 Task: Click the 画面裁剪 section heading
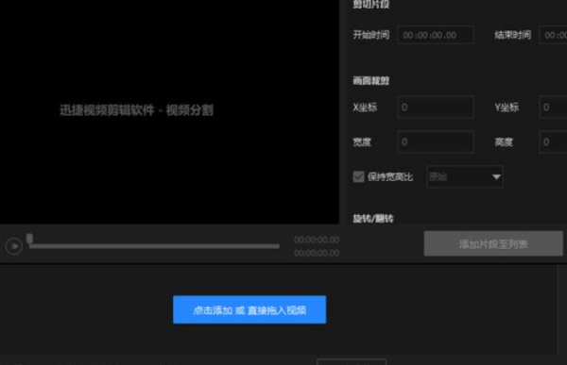pos(371,81)
